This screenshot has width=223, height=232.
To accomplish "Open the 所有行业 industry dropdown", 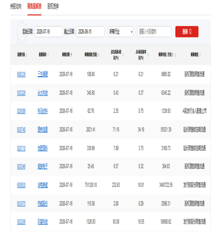I will coord(121,32).
